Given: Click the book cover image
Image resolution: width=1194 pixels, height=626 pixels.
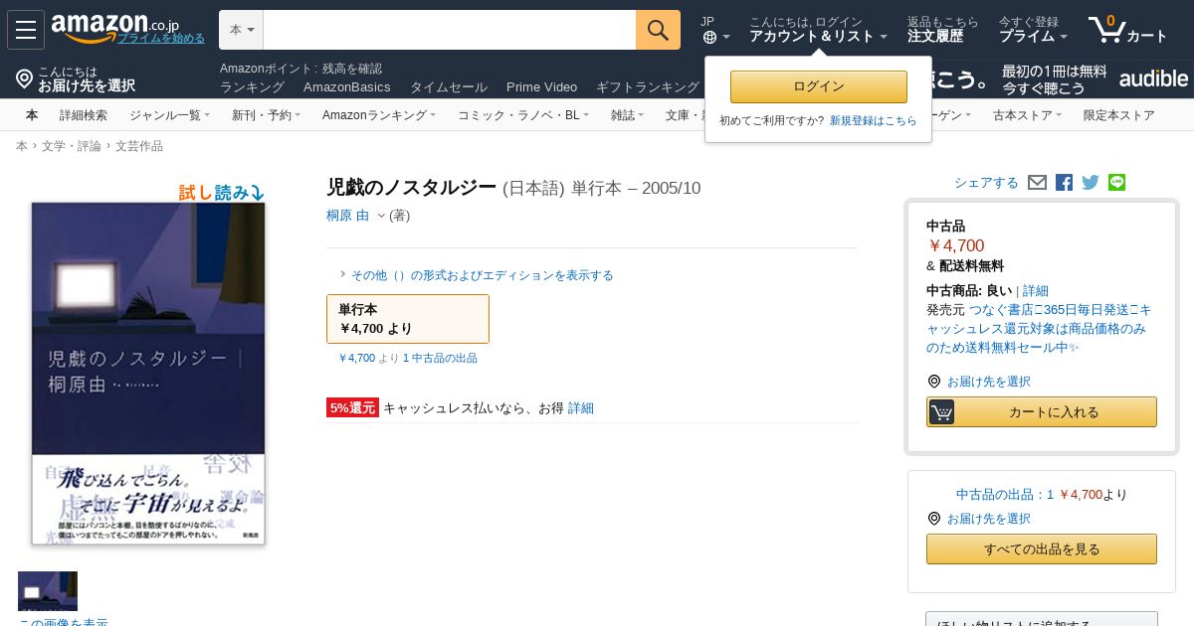Looking at the screenshot, I should point(148,374).
